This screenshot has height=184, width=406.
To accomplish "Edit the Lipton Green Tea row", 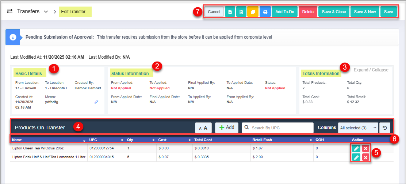I will pyautogui.click(x=356, y=148).
